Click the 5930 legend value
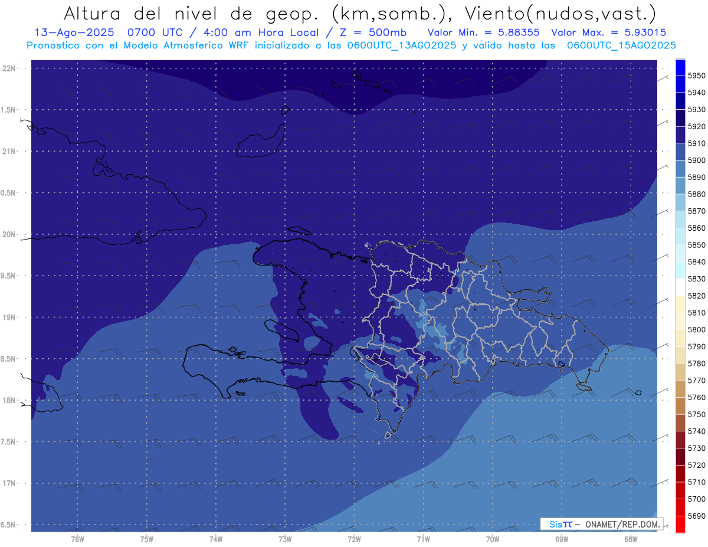The width and height of the screenshot is (708, 547). pos(697,110)
